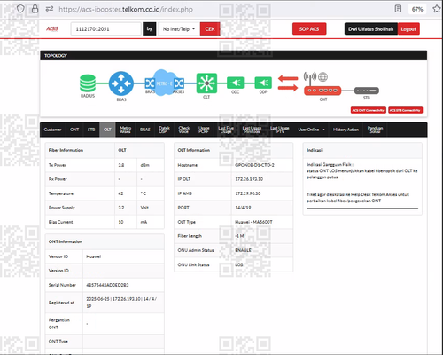This screenshot has height=355, width=443.
Task: Click the Vendor ID value Huawei
Action: (93, 256)
